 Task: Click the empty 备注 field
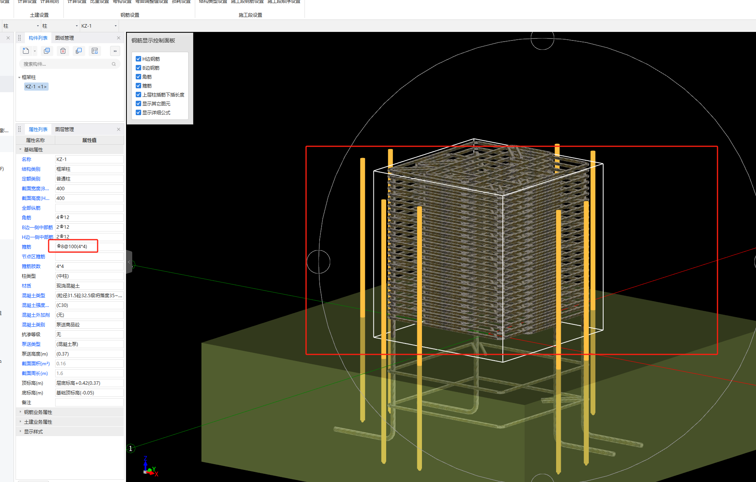tap(89, 403)
